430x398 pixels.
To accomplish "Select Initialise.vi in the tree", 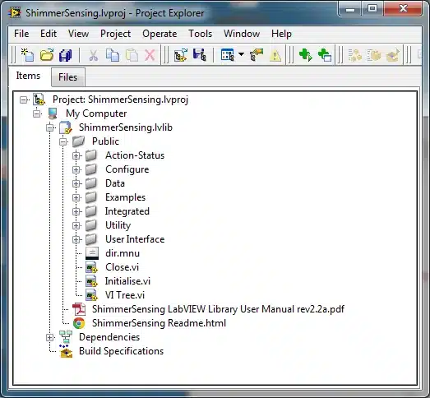I will tap(127, 281).
